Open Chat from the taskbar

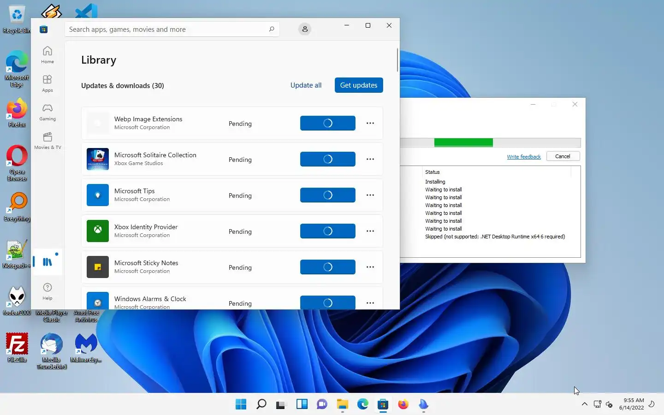[x=322, y=404]
